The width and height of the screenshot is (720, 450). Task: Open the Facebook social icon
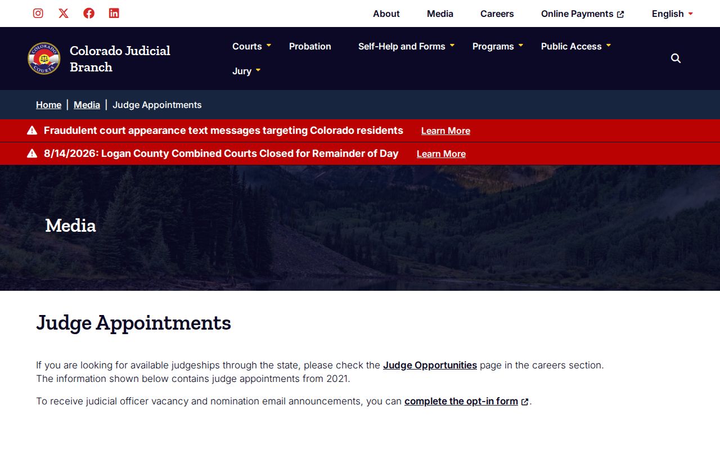[x=89, y=13]
